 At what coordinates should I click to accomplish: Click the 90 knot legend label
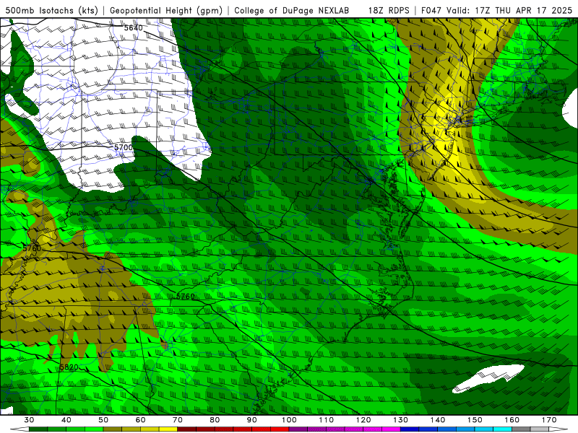click(251, 420)
